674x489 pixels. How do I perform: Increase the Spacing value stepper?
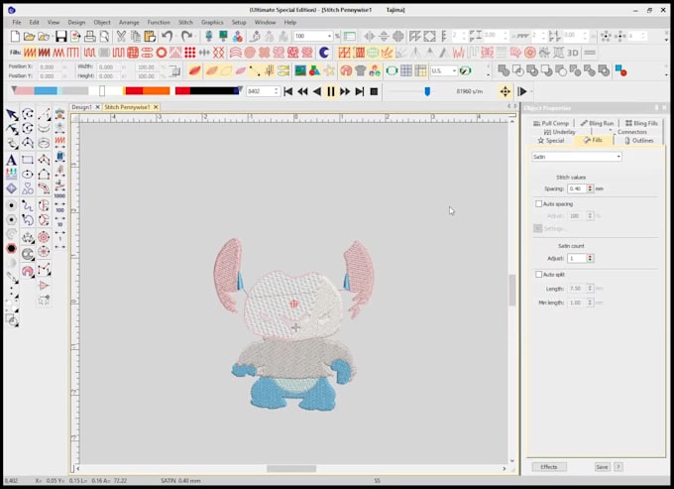pos(590,186)
